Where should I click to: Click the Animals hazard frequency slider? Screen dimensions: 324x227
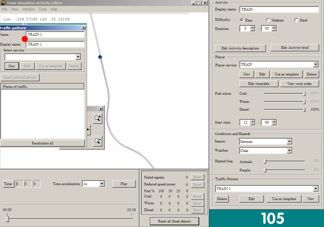pyautogui.click(x=265, y=161)
